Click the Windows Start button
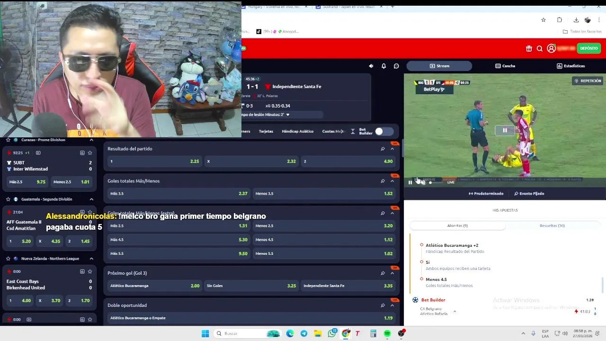This screenshot has width=606, height=341. pyautogui.click(x=205, y=333)
